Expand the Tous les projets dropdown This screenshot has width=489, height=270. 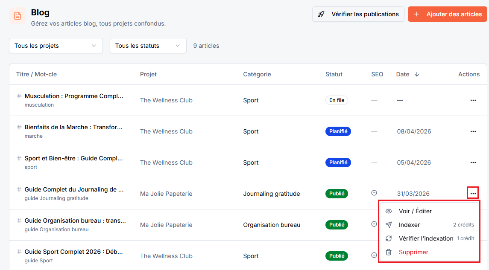click(56, 46)
